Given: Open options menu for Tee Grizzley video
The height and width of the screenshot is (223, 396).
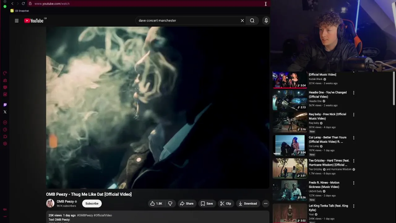Looking at the screenshot, I should click(x=354, y=161).
